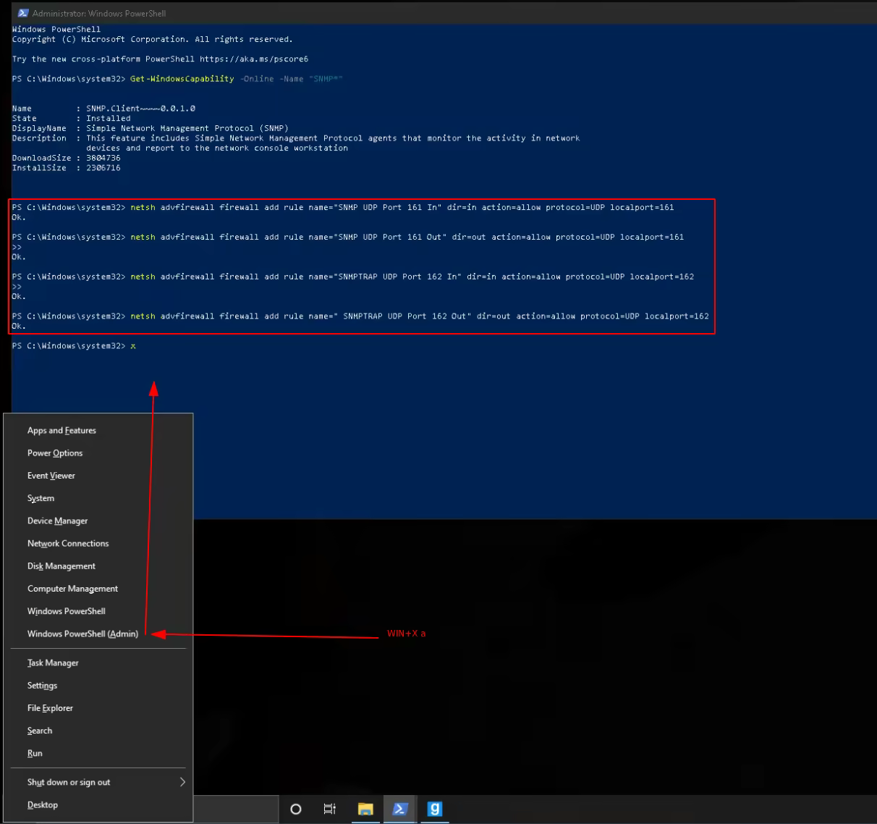Click the DownloadSize value 3804736
Viewport: 877px width, 824px height.
coord(103,158)
